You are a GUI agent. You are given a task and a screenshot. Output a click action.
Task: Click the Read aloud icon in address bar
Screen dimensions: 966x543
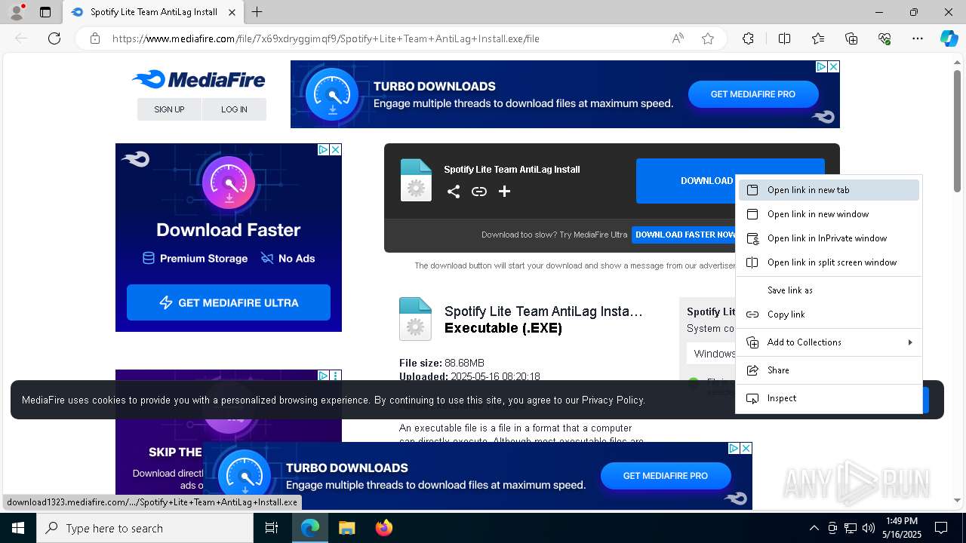(678, 38)
